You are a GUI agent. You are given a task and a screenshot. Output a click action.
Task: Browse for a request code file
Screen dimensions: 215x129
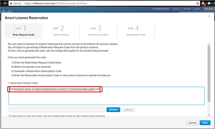[113, 110]
